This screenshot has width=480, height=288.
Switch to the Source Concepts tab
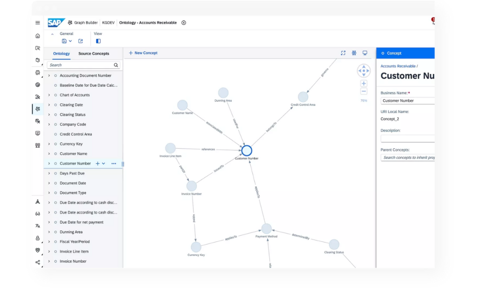(x=94, y=54)
